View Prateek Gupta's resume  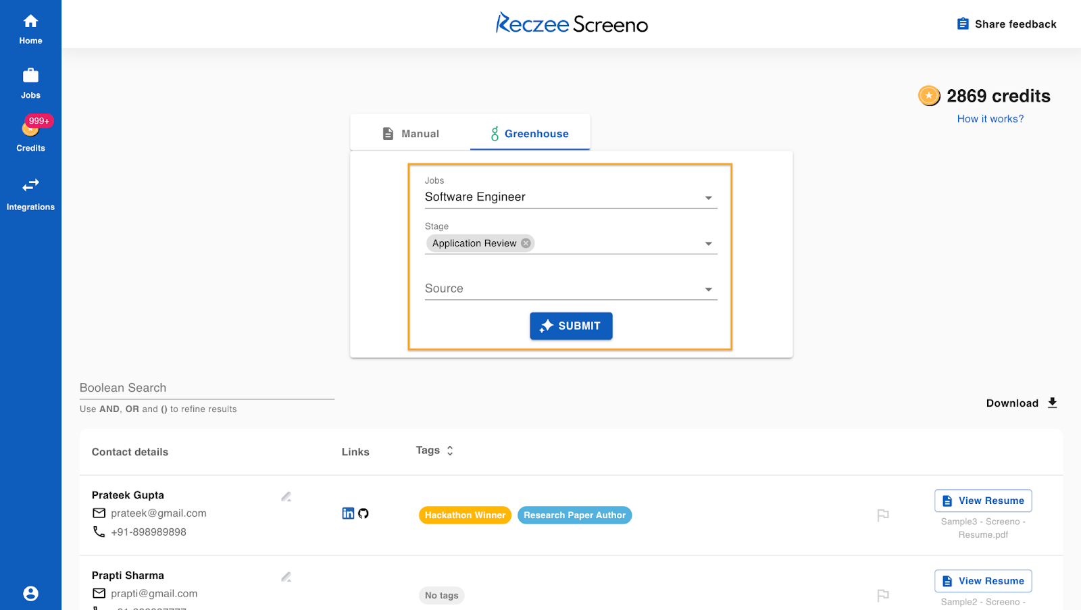(x=983, y=501)
